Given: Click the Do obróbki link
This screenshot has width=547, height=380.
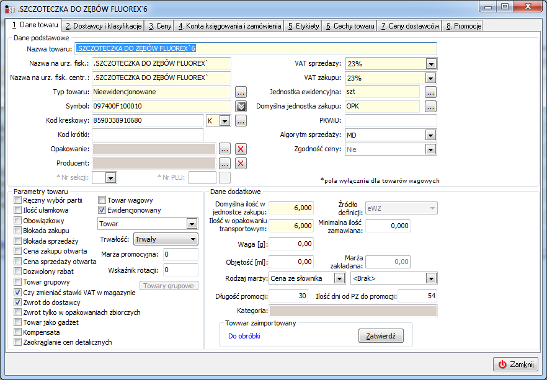Looking at the screenshot, I should pos(244,336).
